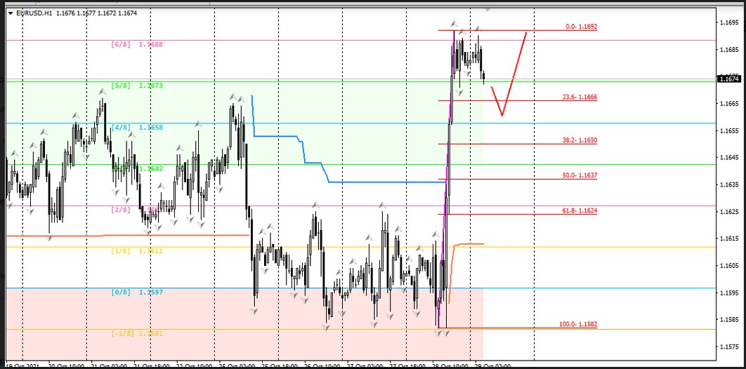Select the 50.0 Fibonacci label 1.1637

point(580,175)
